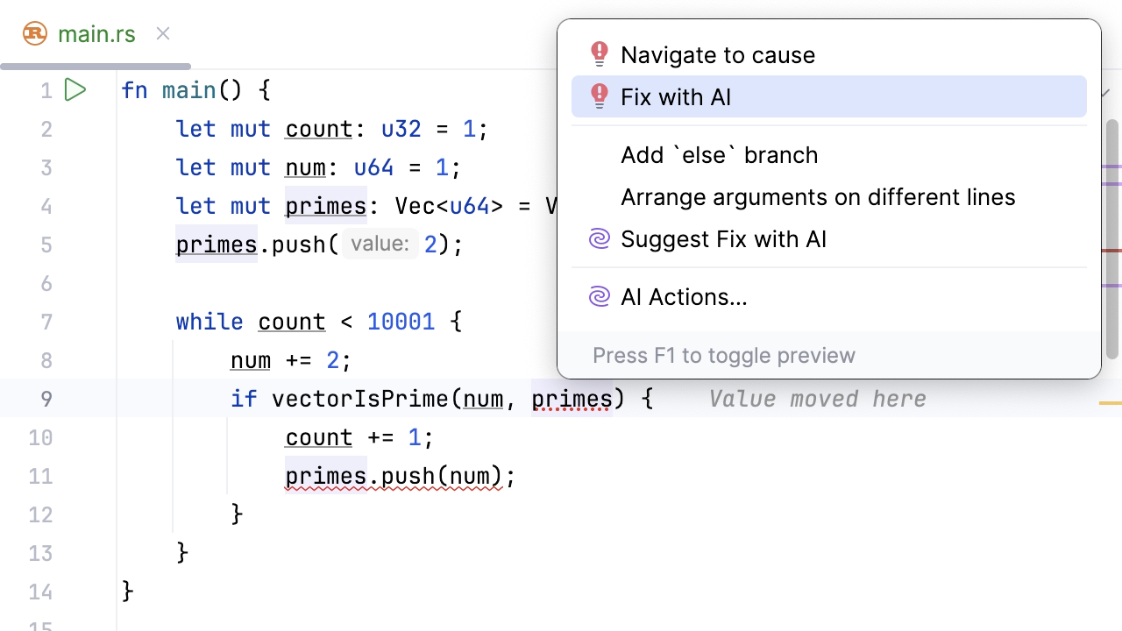Choose "Fix with AI" quick fix

coord(675,97)
